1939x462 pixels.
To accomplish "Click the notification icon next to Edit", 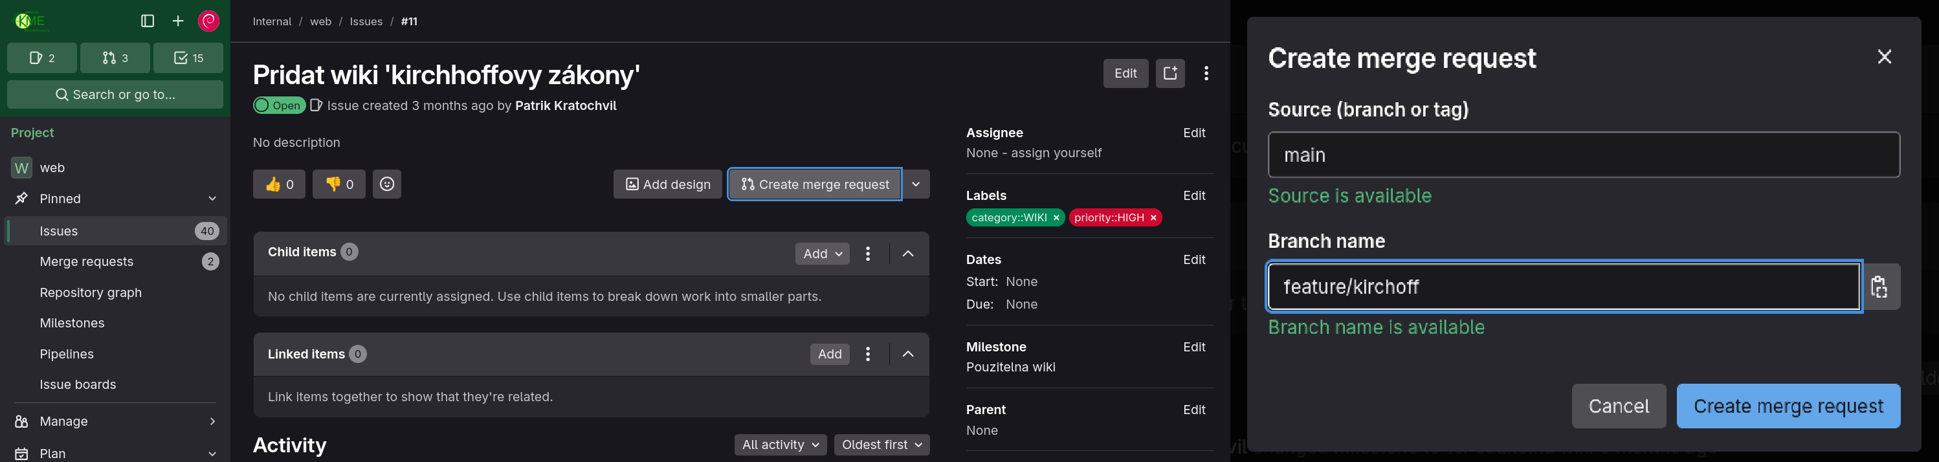I will coord(1169,73).
